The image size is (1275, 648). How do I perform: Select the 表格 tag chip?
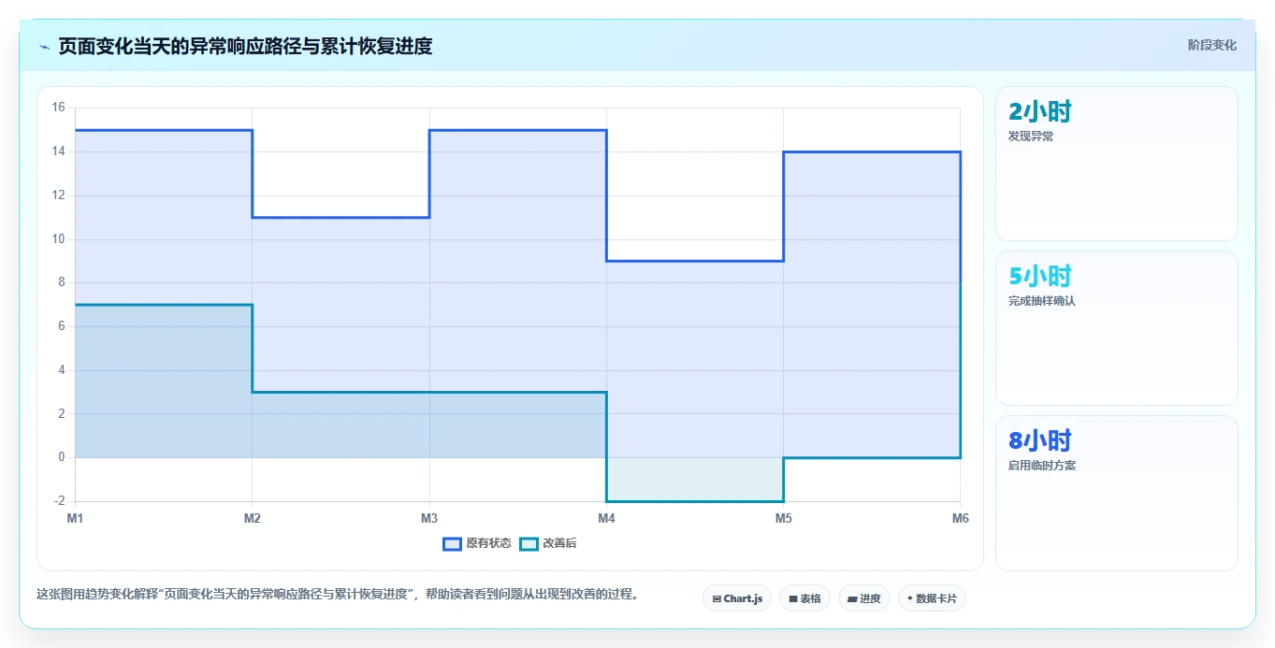pyautogui.click(x=804, y=598)
